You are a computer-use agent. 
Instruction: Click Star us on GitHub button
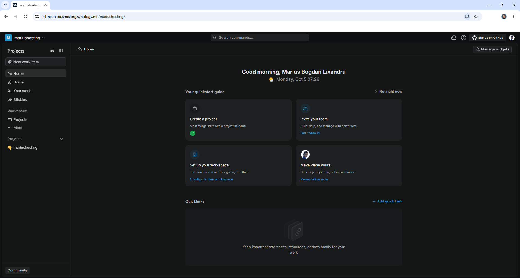point(488,38)
